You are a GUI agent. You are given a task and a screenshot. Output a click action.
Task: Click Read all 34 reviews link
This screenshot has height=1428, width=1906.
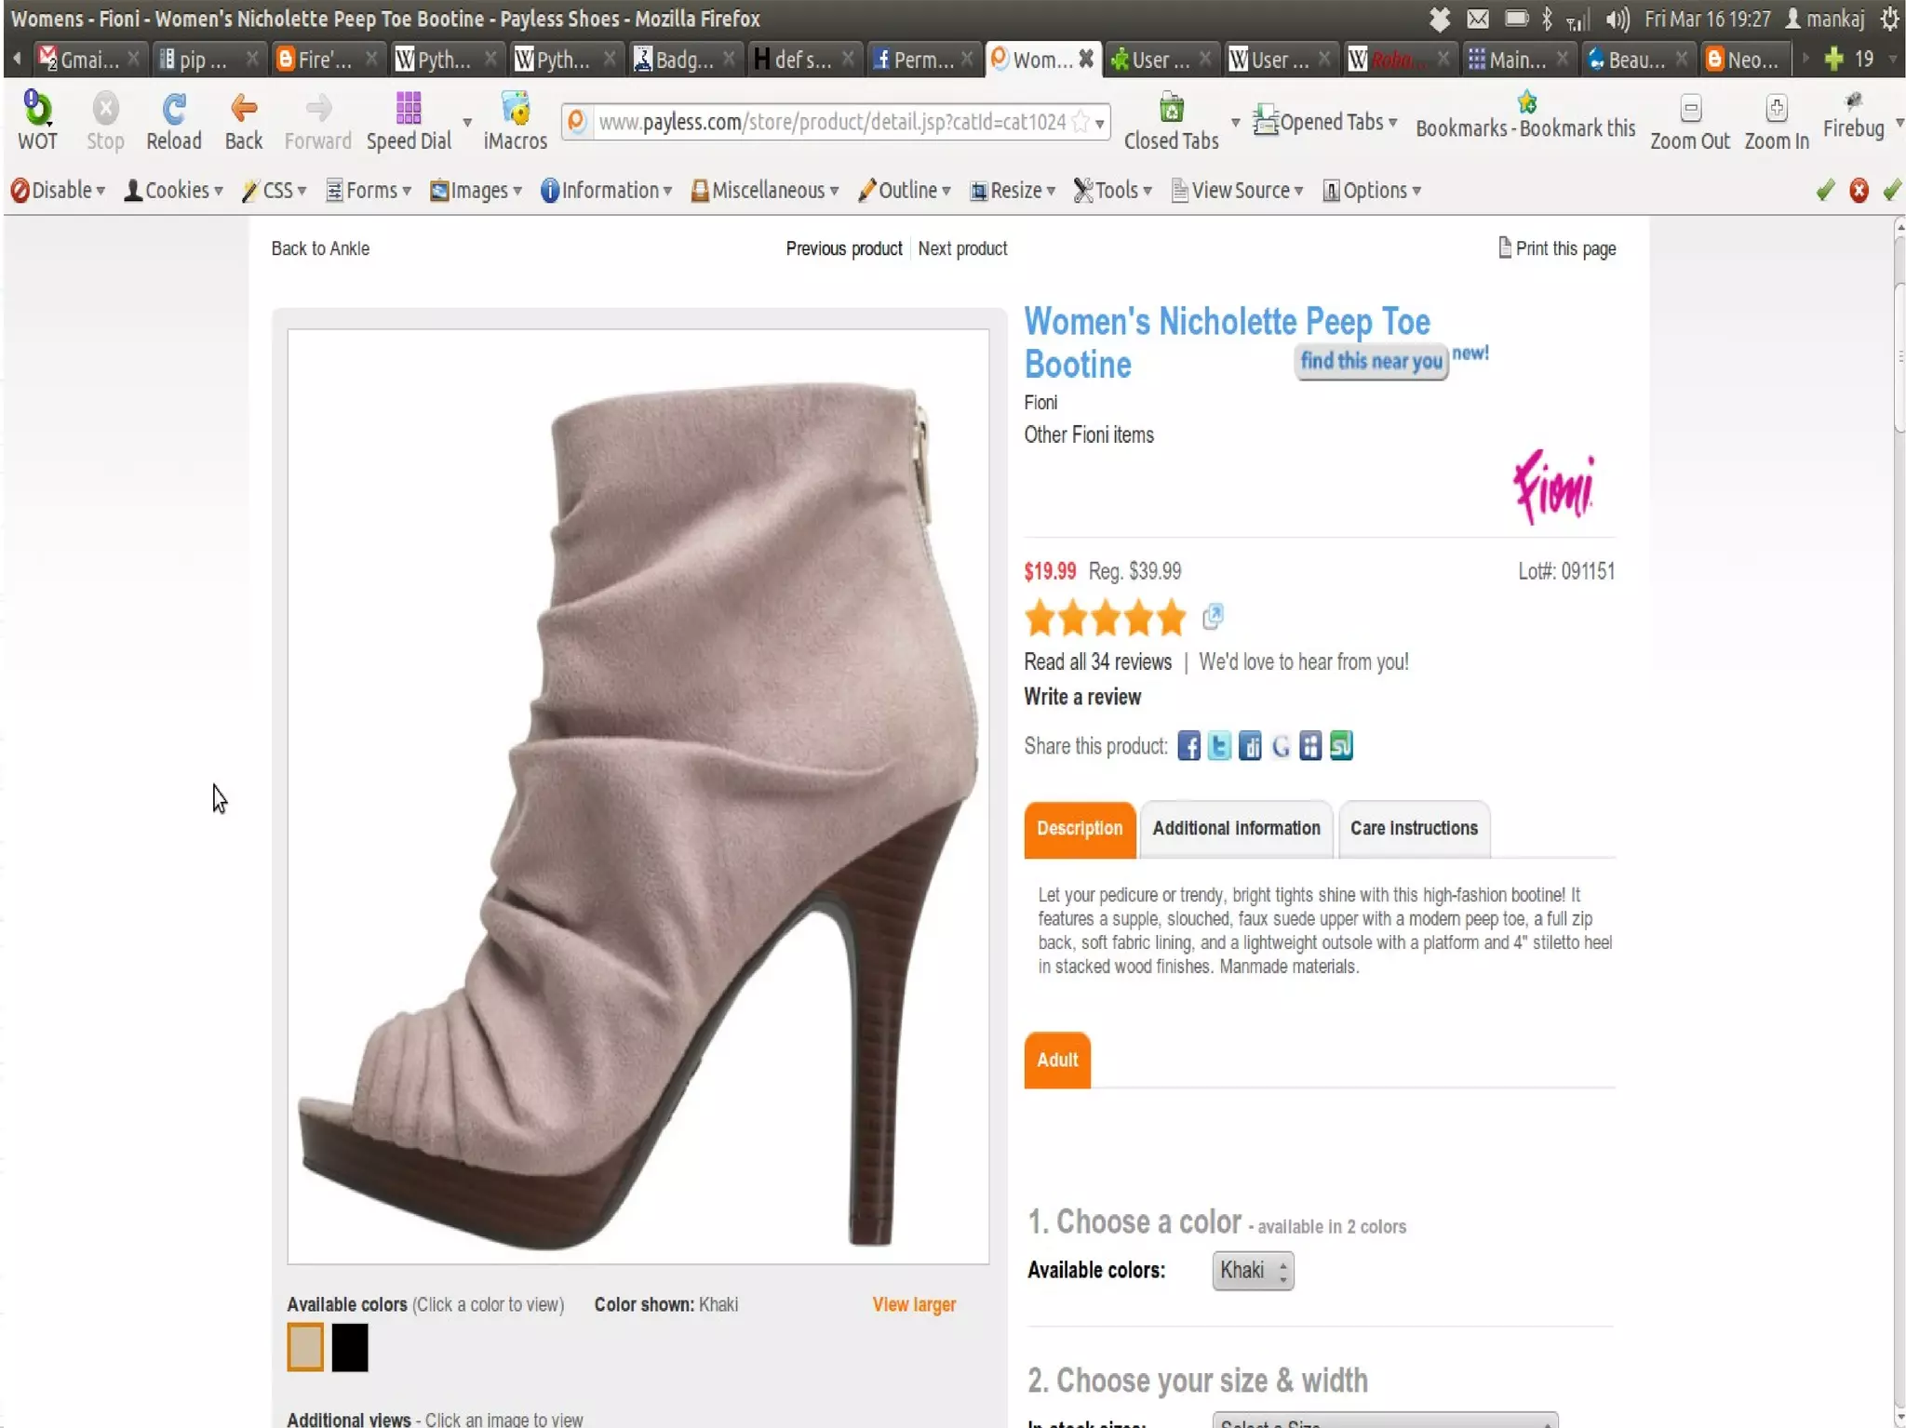click(x=1097, y=661)
